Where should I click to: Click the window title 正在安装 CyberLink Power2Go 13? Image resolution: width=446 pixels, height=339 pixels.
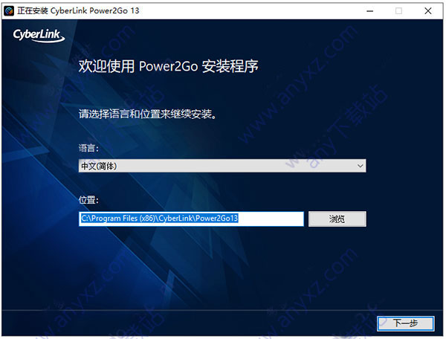pos(78,11)
